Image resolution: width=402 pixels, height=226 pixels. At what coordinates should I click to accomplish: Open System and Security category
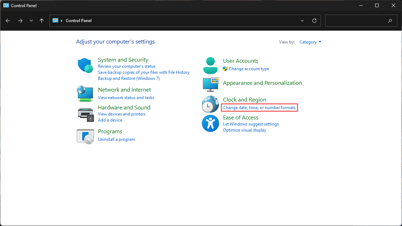click(x=123, y=60)
